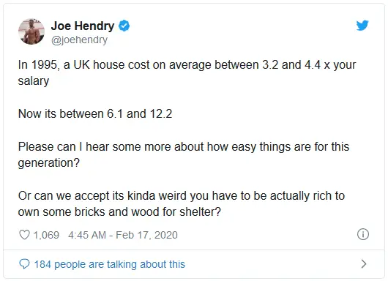Expand the conversation with the right chevron
This screenshot has width=388, height=281.
point(364,264)
